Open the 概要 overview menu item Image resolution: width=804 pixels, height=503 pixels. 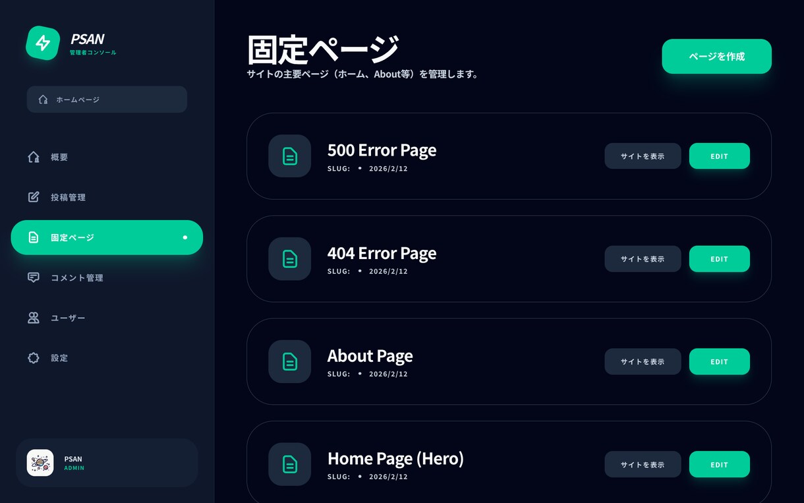click(x=107, y=157)
